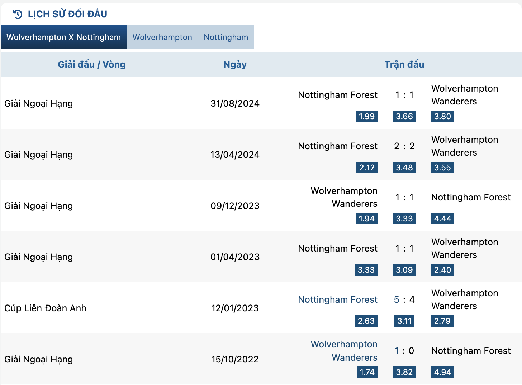
Task: Open Nottingham Forest in the 01/04/2023 match
Action: pyautogui.click(x=338, y=248)
